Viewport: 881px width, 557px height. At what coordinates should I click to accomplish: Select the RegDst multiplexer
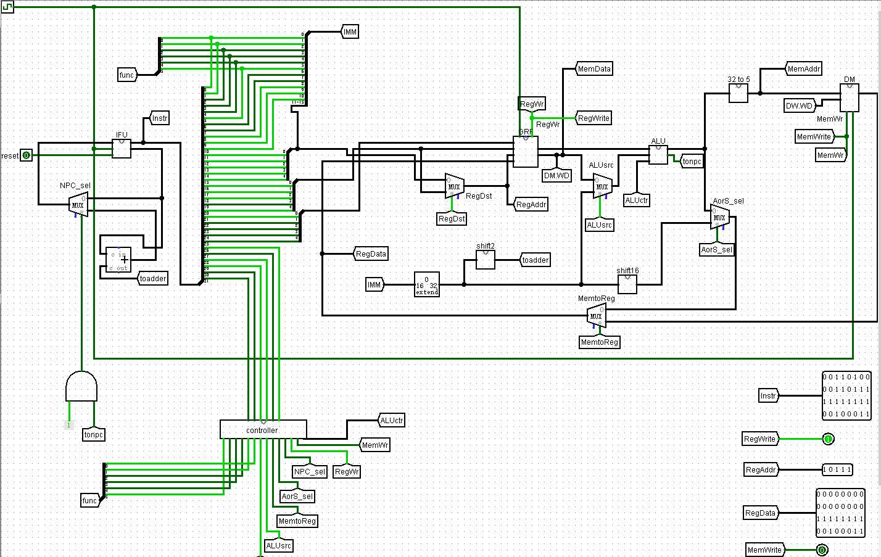click(455, 186)
